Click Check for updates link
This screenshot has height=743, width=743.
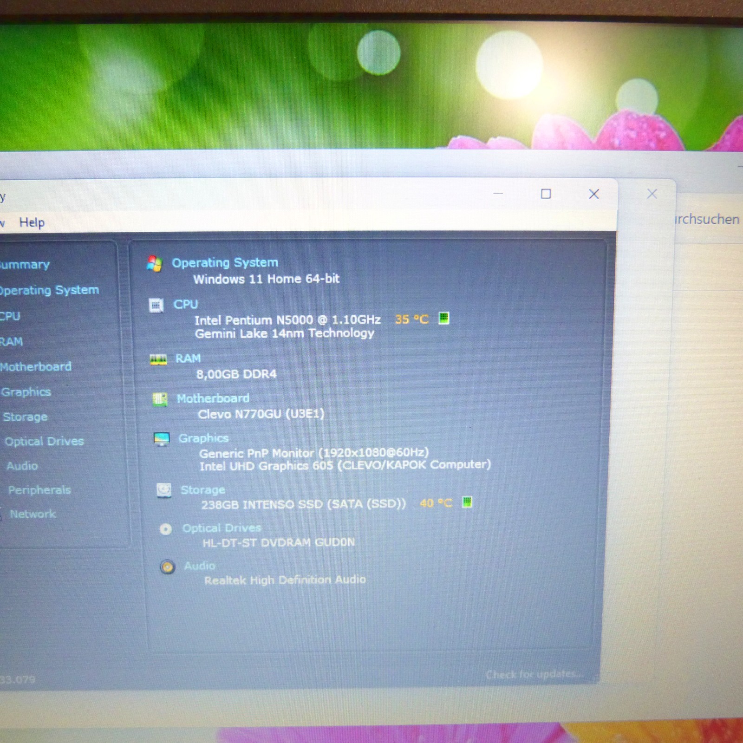pos(535,674)
